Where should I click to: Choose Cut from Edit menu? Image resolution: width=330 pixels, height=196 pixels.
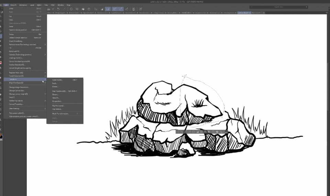coord(25,17)
